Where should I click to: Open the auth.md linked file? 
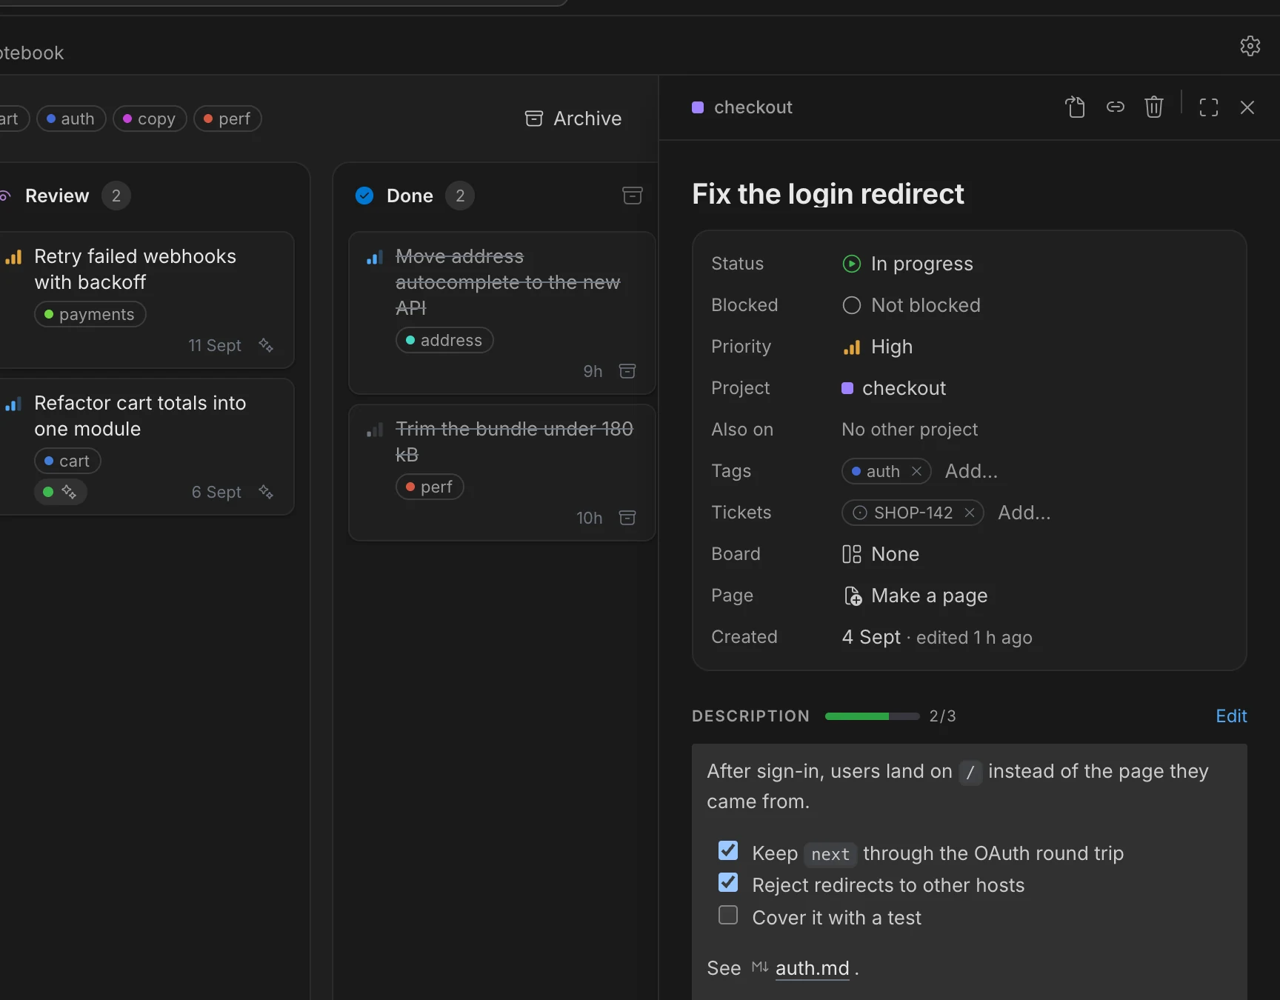pyautogui.click(x=812, y=968)
